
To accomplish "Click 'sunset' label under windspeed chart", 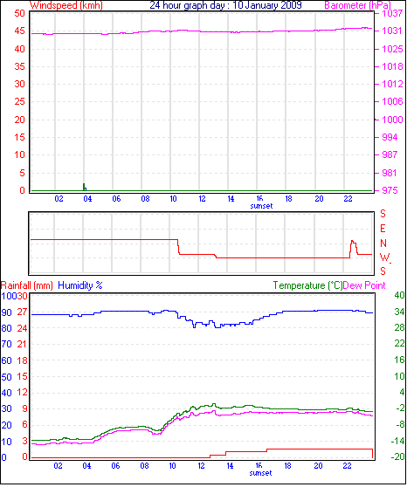I will point(261,206).
